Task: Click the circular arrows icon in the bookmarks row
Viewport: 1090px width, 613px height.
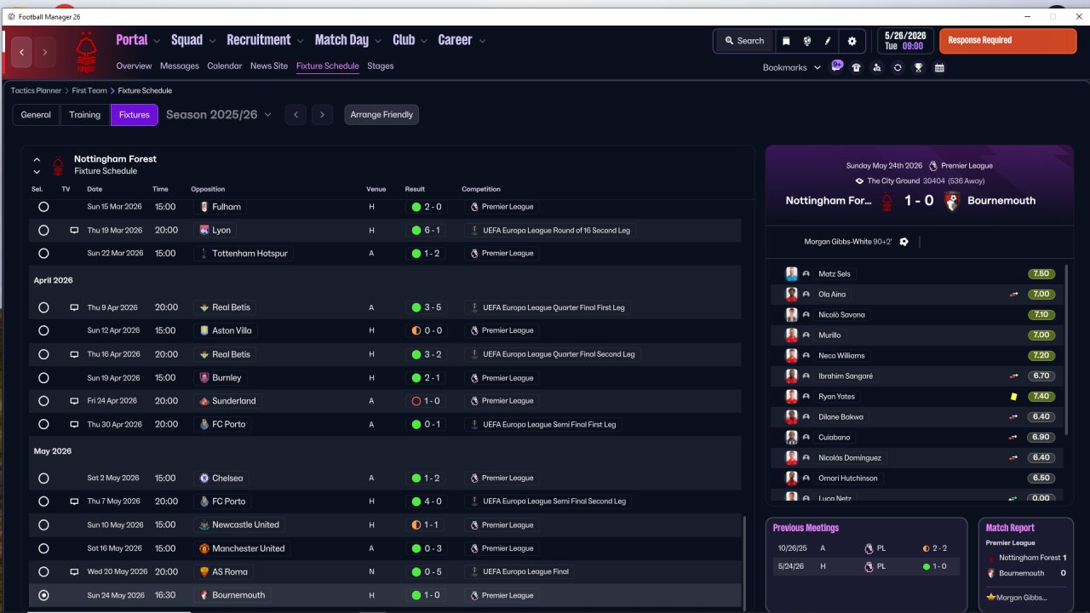Action: [898, 68]
